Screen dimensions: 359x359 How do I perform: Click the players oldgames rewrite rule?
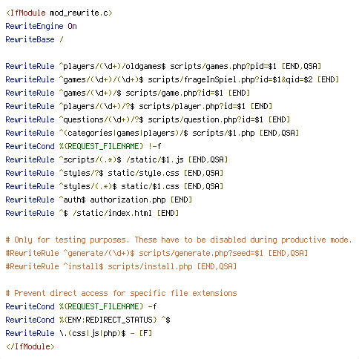(x=163, y=66)
